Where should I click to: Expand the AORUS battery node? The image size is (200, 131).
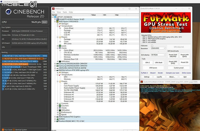point(55,119)
